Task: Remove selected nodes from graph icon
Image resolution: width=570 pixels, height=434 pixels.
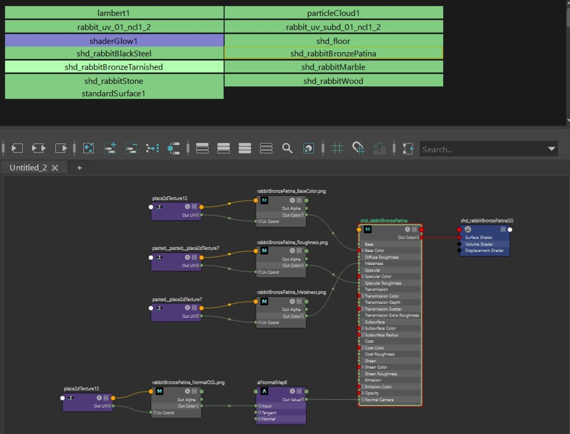Action: pos(131,148)
